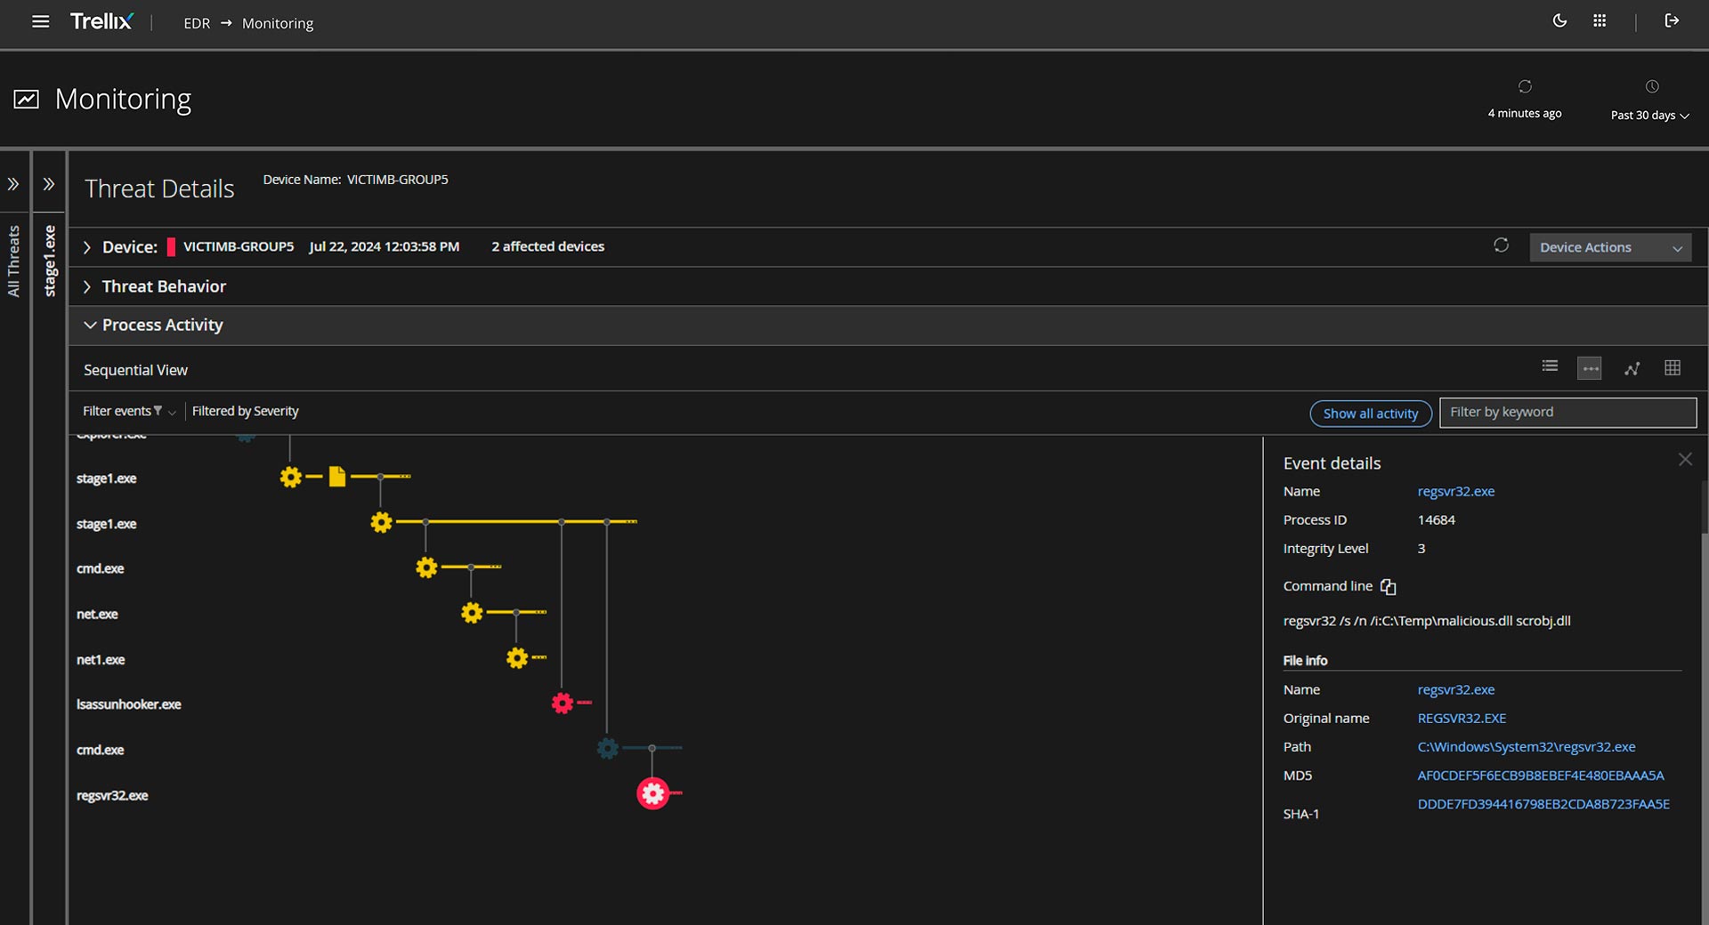Screen dimensions: 1709x925
Task: Open the regsvr32.exe file path link
Action: tap(1526, 747)
